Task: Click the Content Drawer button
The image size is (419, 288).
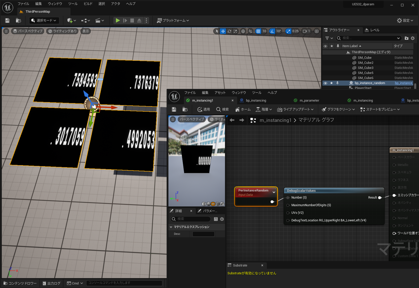Action: 20,283
